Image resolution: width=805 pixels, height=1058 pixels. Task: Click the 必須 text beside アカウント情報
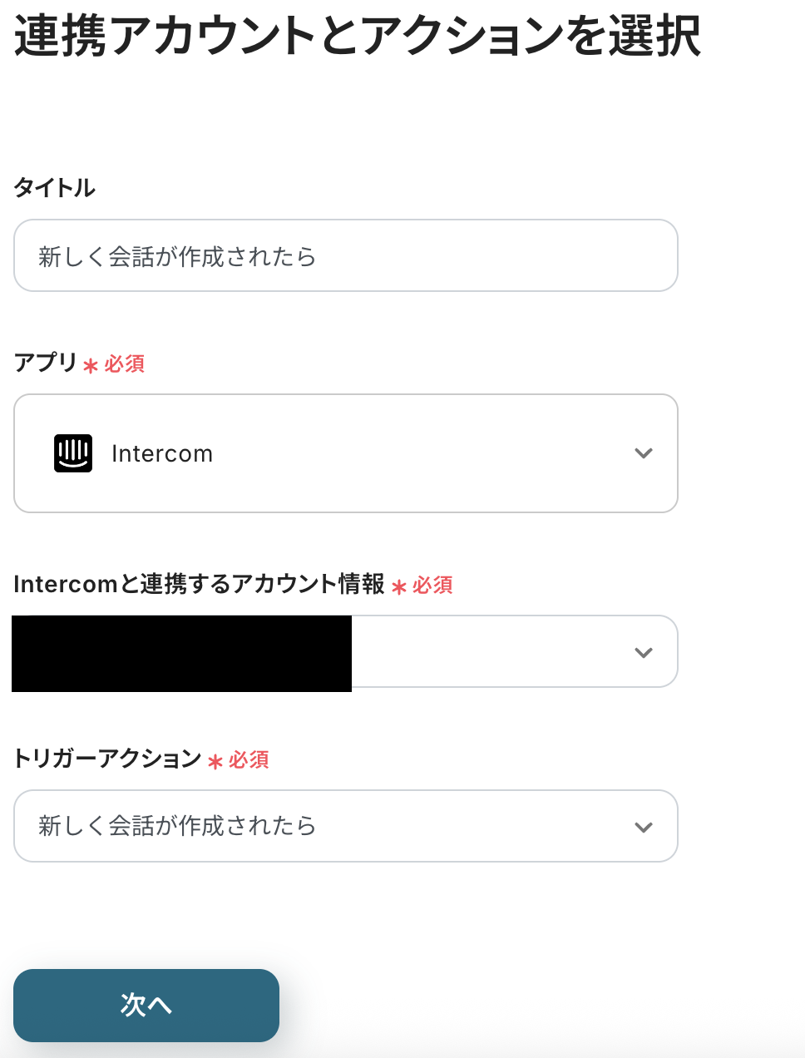432,586
